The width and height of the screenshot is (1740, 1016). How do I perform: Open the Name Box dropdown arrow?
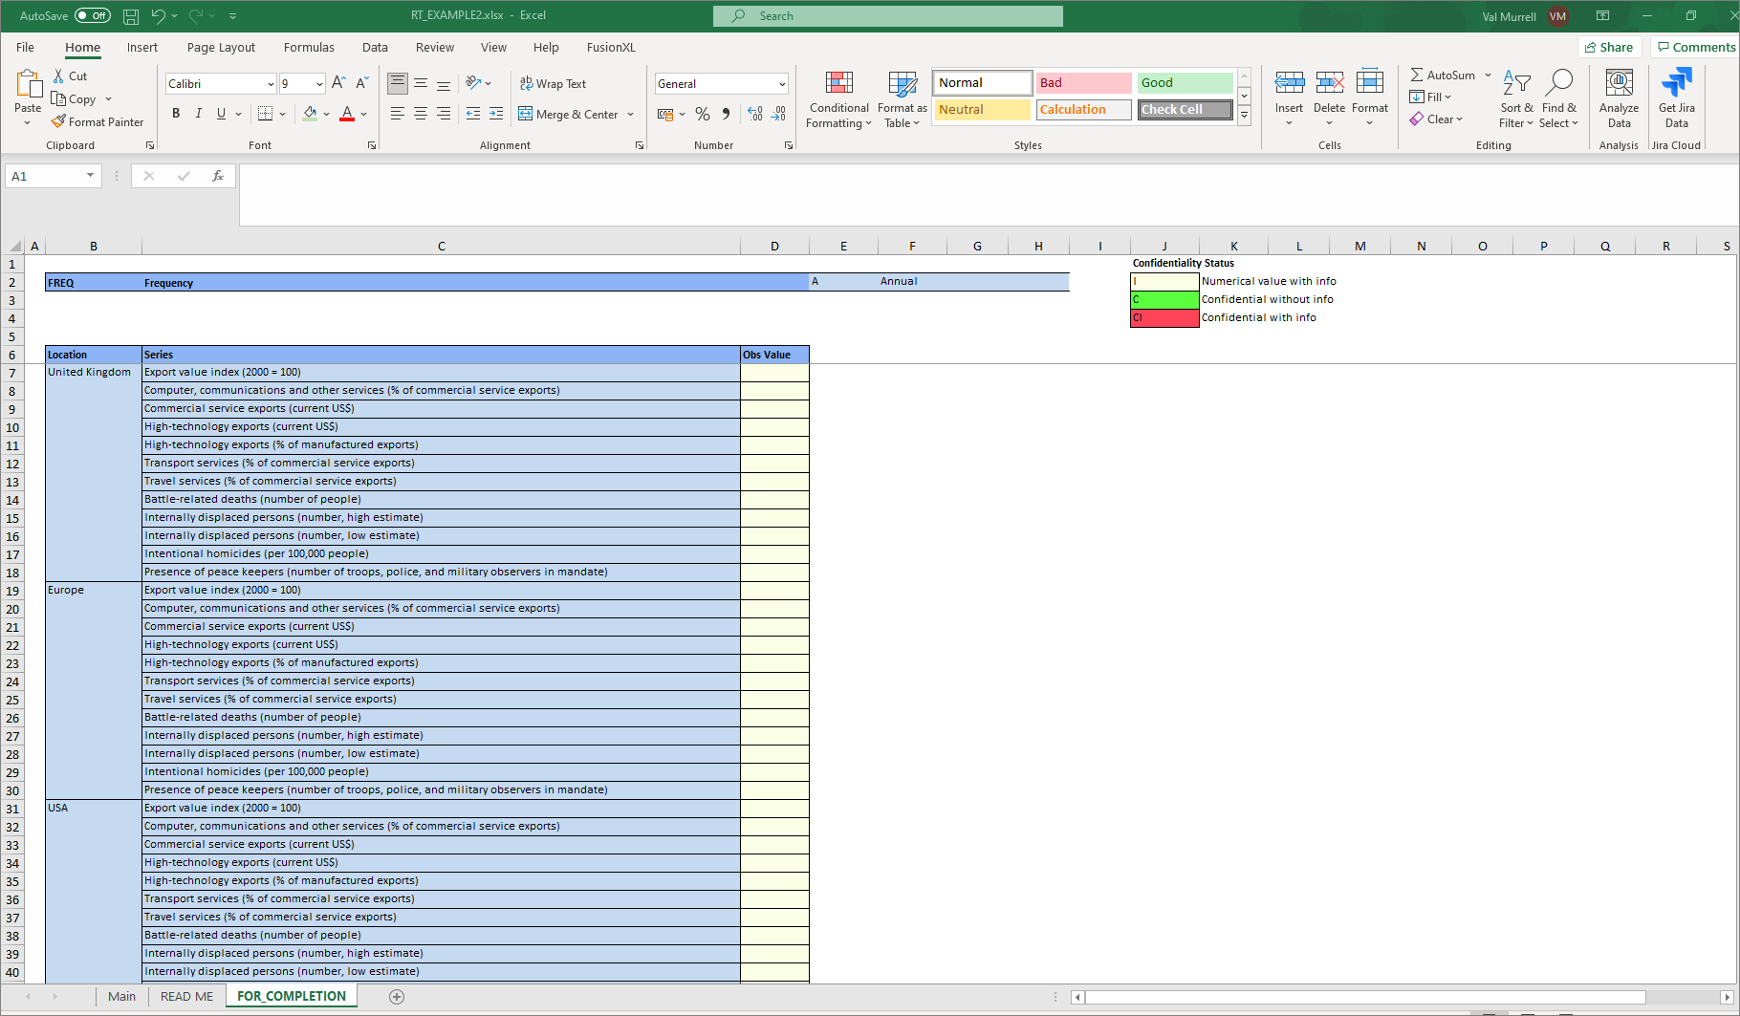[x=90, y=176]
